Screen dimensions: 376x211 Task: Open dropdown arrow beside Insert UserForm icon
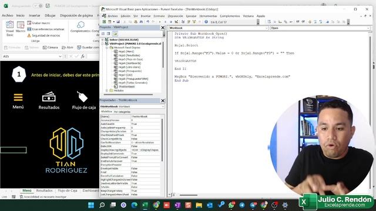pos(113,22)
